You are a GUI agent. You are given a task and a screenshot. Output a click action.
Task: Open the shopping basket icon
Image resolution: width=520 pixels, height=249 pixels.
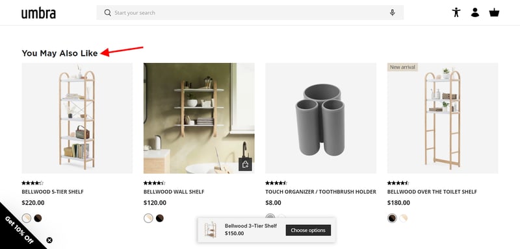(x=494, y=12)
